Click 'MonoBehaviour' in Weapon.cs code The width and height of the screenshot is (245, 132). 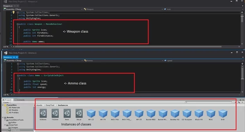[54, 24]
